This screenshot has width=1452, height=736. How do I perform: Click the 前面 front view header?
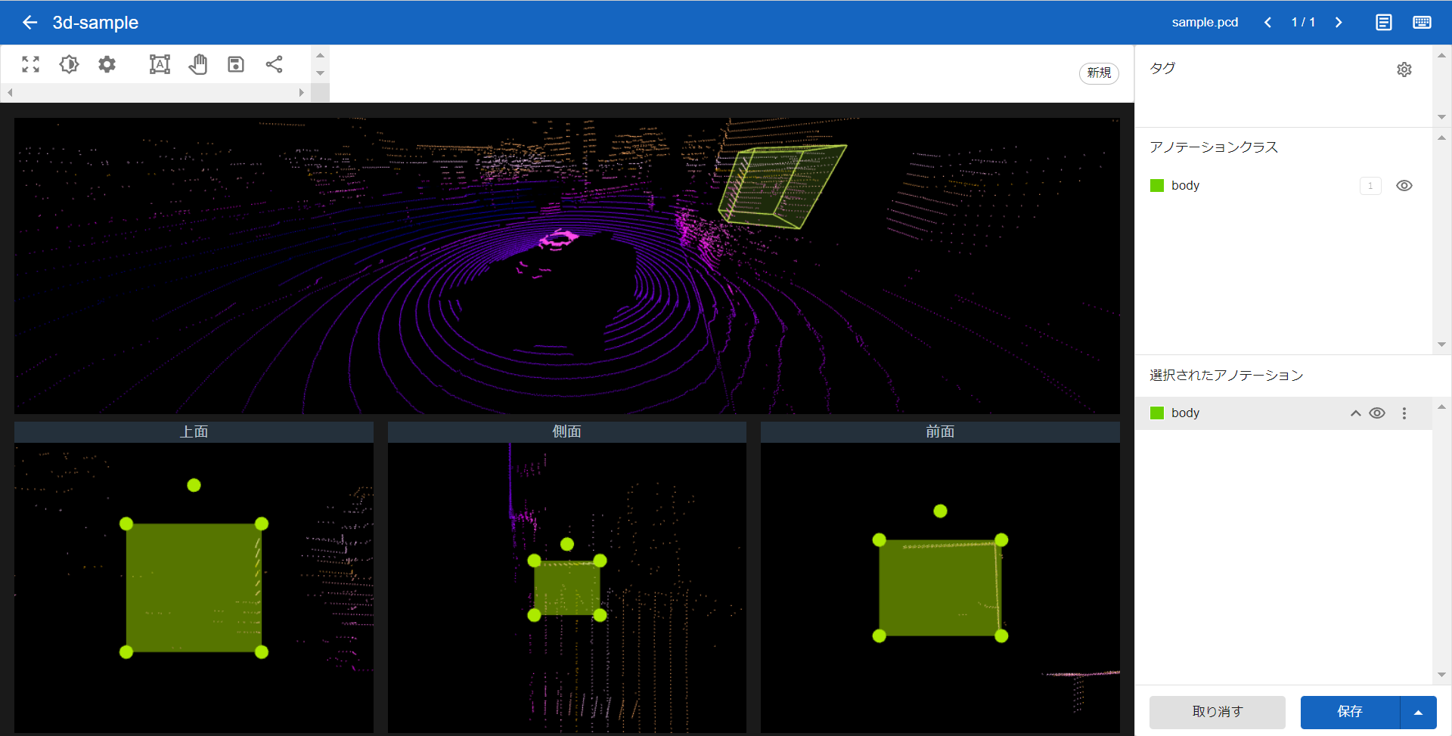click(x=940, y=431)
